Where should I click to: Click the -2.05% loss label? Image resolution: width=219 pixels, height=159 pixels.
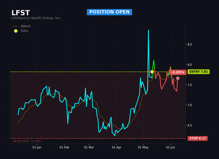point(177,72)
